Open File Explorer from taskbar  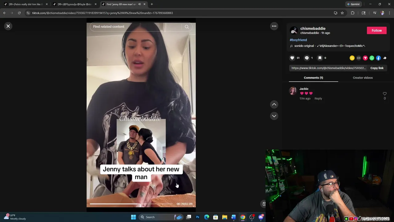coord(225,217)
